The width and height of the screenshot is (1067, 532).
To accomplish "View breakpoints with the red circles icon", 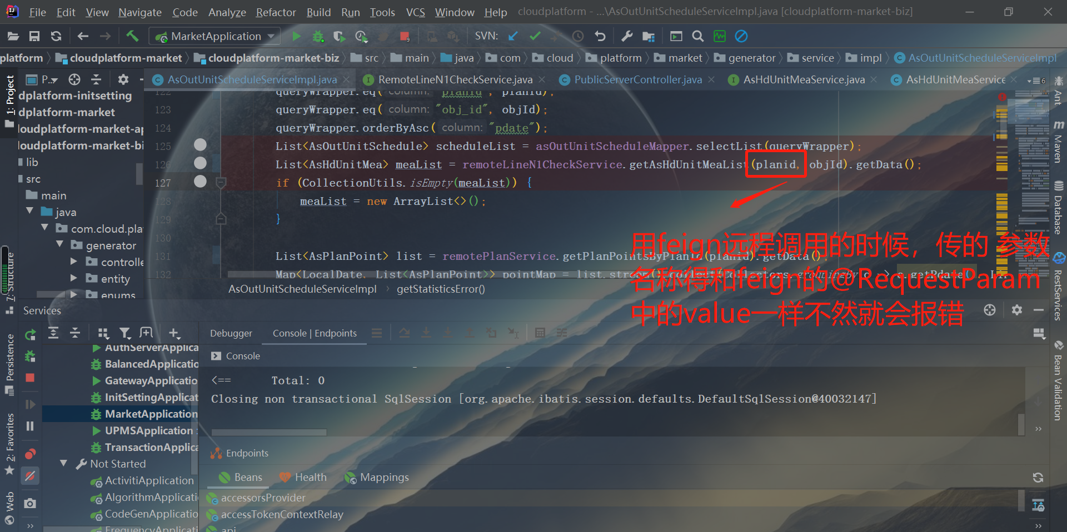I will click(30, 454).
